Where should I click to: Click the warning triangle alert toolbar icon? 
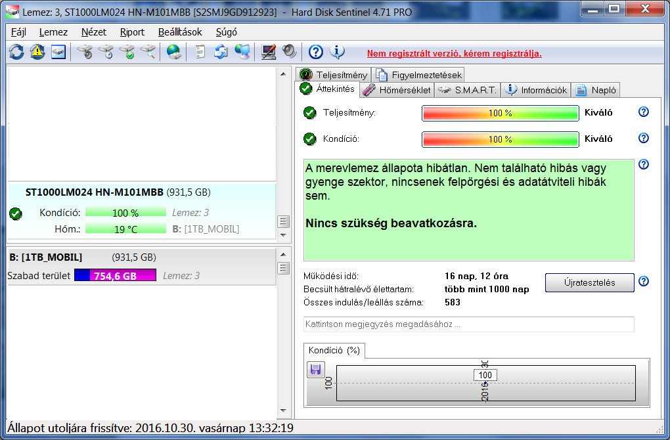tap(37, 52)
